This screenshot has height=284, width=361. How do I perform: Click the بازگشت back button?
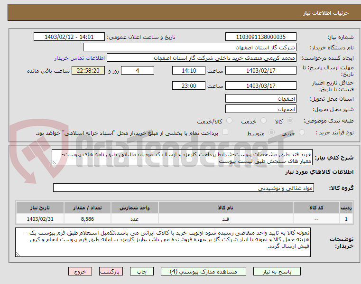111,271
